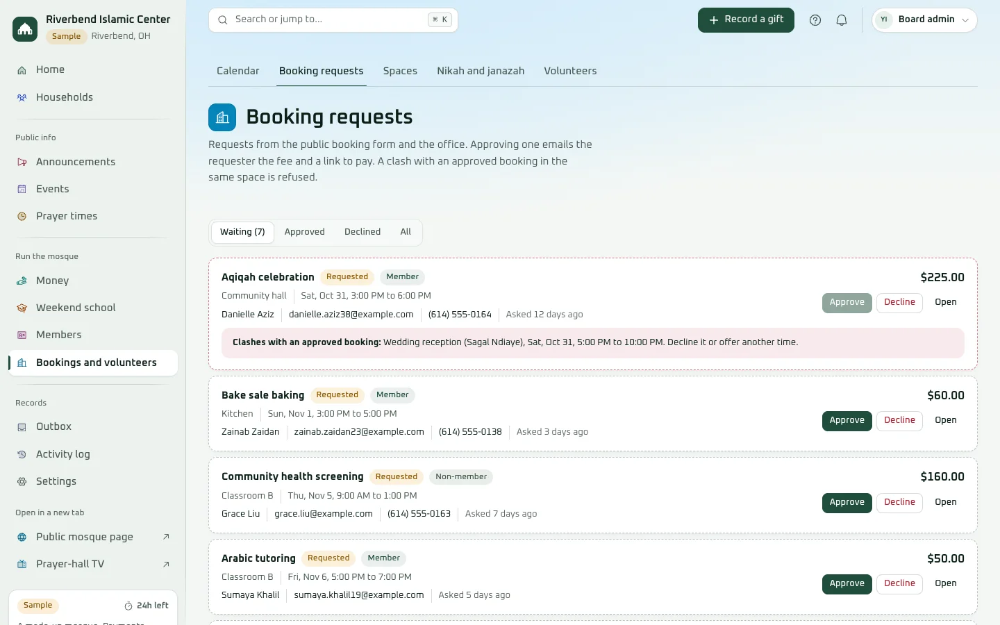
Task: Click the Weekend school graduation cap icon
Action: click(x=22, y=308)
